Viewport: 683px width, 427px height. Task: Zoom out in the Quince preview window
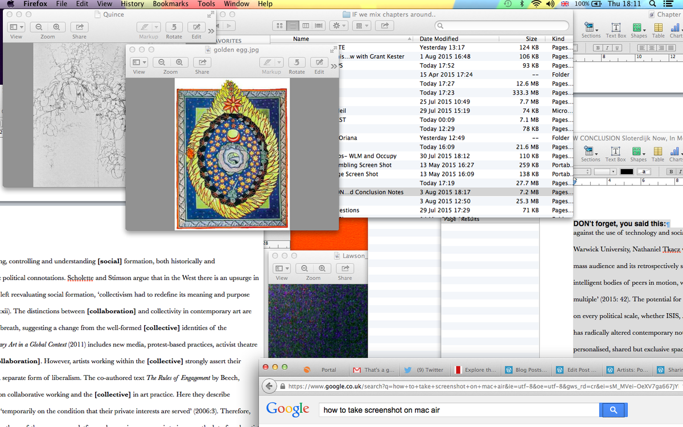[x=39, y=27]
